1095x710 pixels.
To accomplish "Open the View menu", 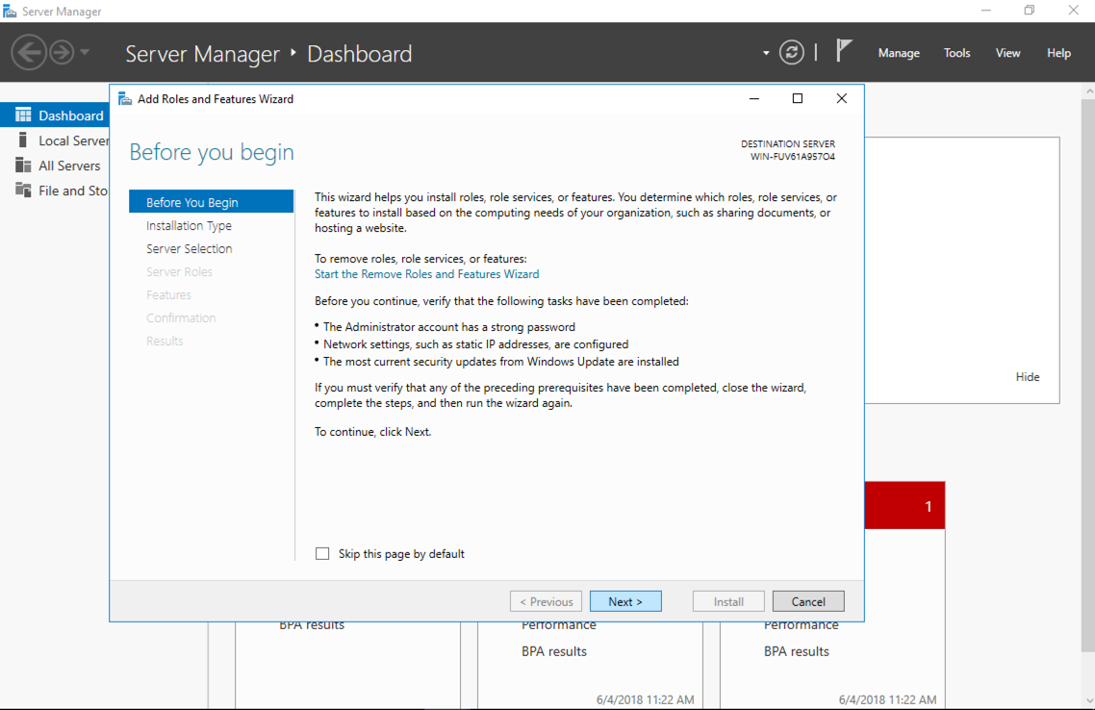I will [1007, 53].
